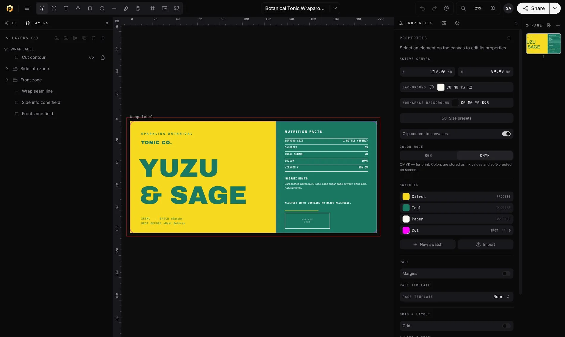The width and height of the screenshot is (565, 337).
Task: Zoom in with the plus magnifier
Action: tap(493, 8)
